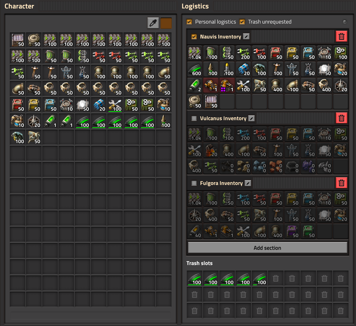
Task: Pick up repair packs in Character inventory
Action: pyautogui.click(x=115, y=105)
